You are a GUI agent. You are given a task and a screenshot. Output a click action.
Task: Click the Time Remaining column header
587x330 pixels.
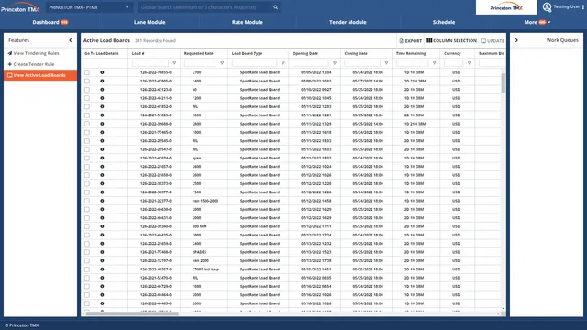tap(411, 53)
